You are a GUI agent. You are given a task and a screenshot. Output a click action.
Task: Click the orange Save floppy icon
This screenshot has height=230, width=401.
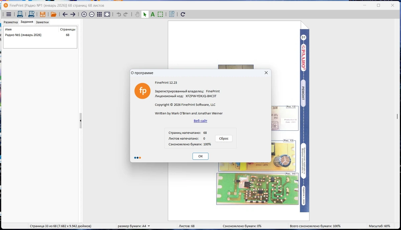point(42,14)
